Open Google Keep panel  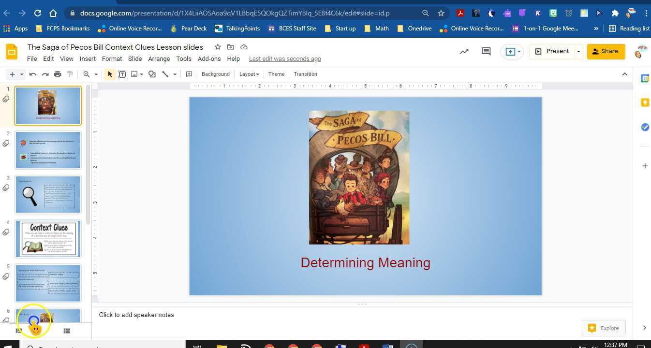(x=645, y=102)
